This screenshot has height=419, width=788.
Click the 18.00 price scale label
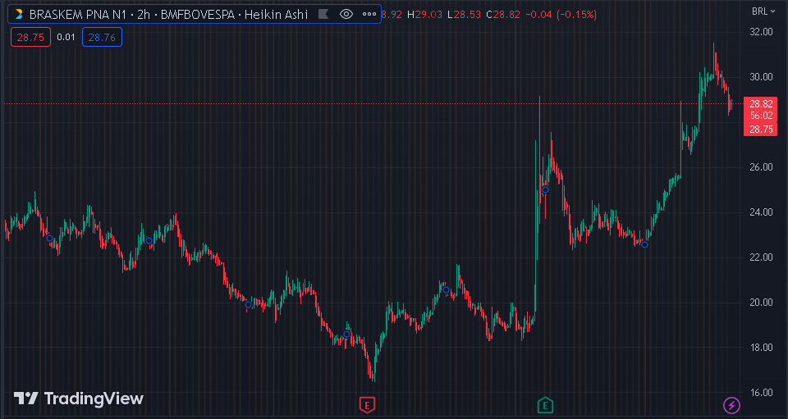tap(761, 347)
